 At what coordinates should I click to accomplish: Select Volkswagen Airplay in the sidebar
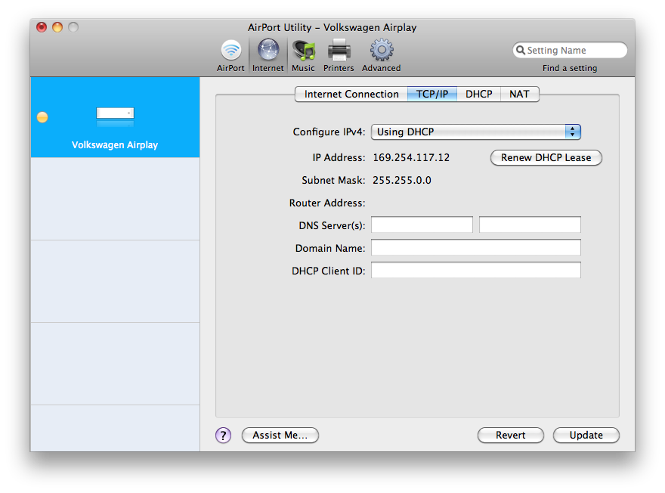pyautogui.click(x=115, y=117)
